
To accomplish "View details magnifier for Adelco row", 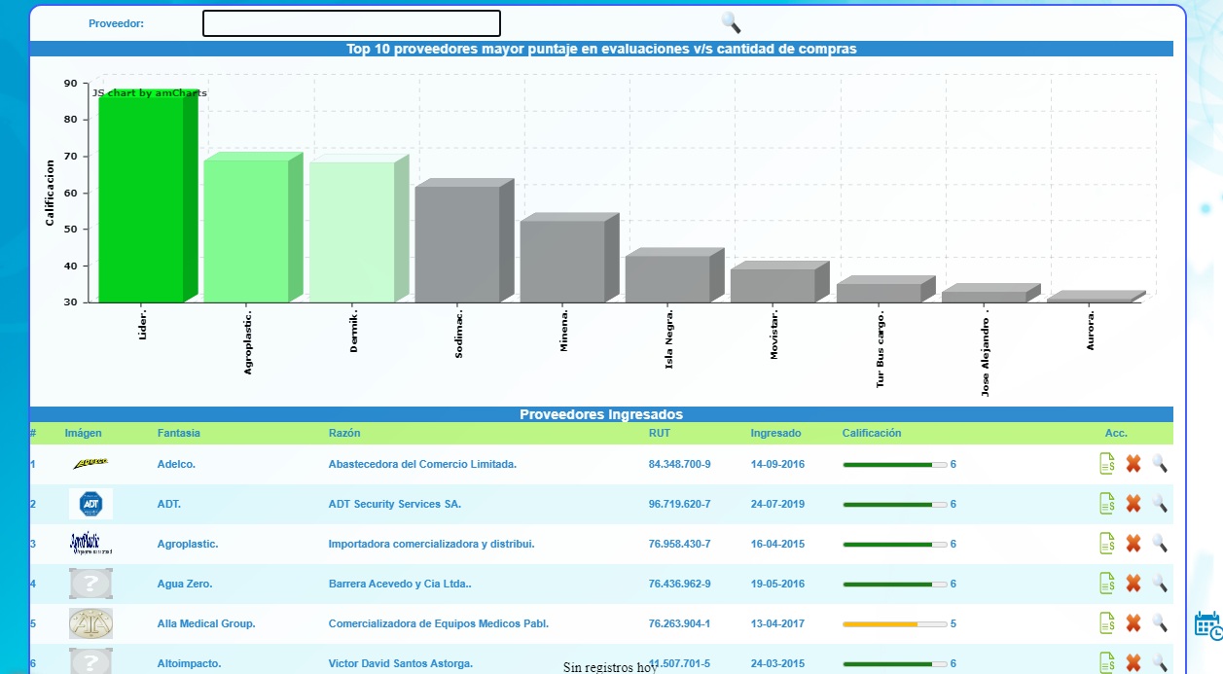I will [x=1159, y=464].
